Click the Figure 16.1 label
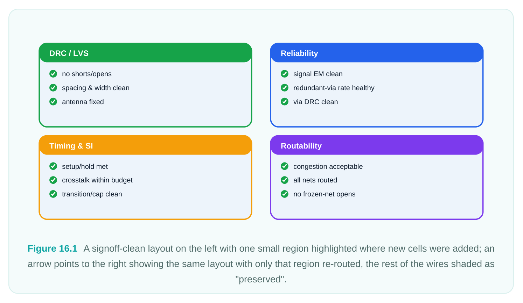The height and width of the screenshot is (303, 523). coord(52,248)
